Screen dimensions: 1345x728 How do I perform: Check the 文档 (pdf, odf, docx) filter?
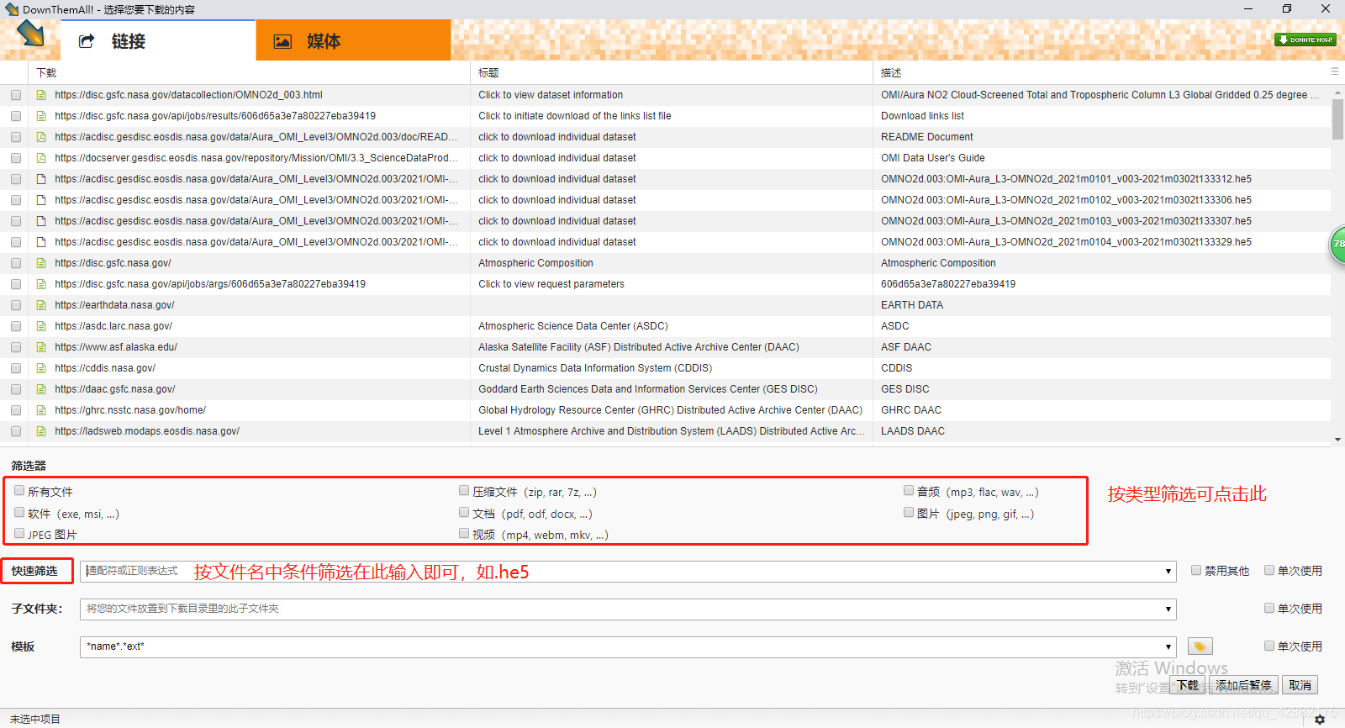click(464, 512)
